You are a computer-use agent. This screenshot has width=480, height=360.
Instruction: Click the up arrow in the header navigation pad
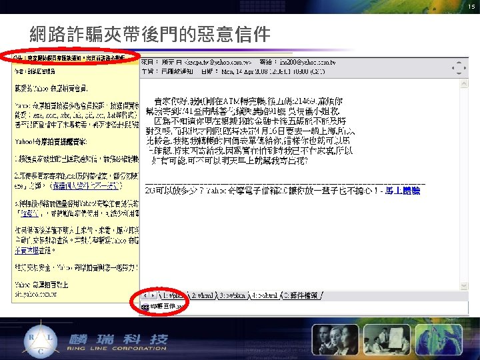click(459, 63)
